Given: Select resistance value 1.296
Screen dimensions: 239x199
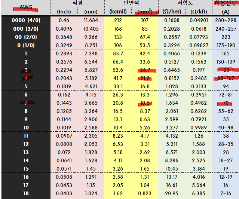Looking at the screenshot, I should point(172,95).
